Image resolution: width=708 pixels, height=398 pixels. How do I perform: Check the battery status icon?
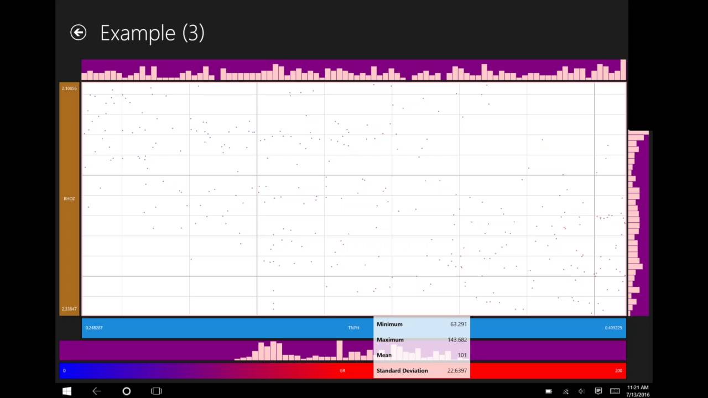549,391
